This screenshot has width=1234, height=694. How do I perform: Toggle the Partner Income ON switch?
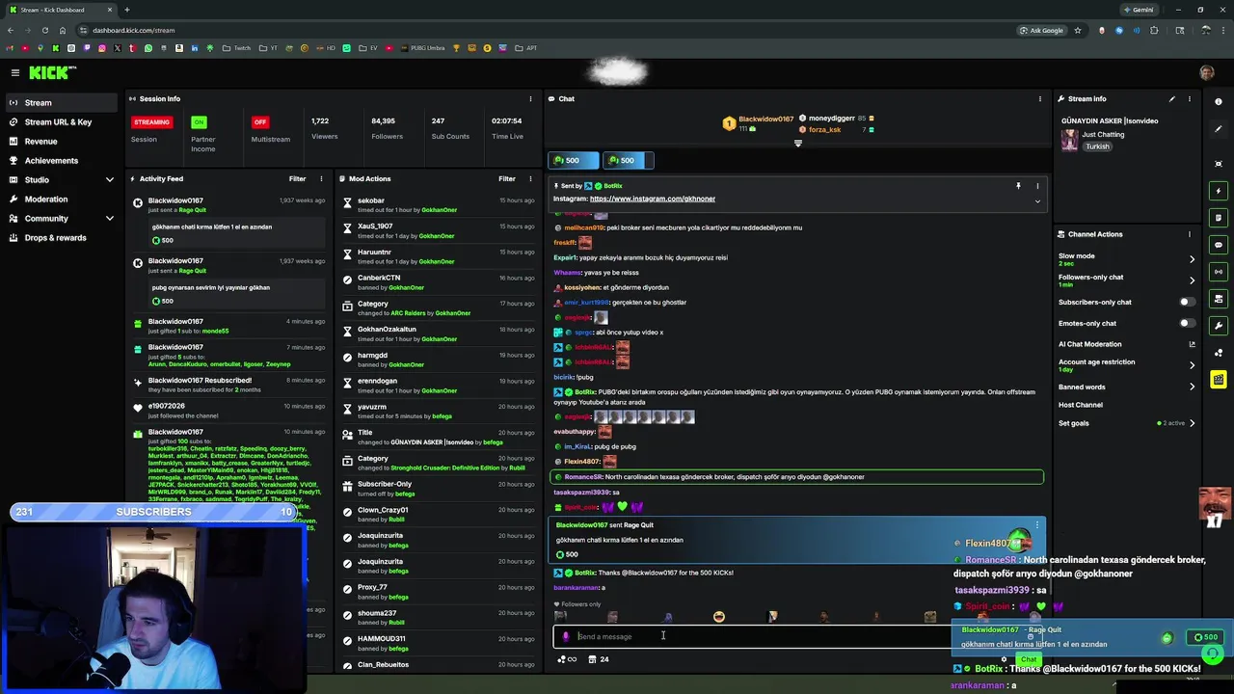tap(199, 122)
